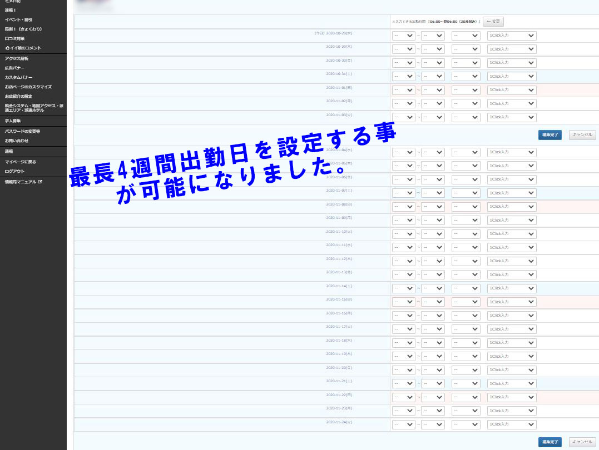Open the start-time dropdown for 2020-11-16
Viewport: 599px width, 450px height.
point(403,316)
